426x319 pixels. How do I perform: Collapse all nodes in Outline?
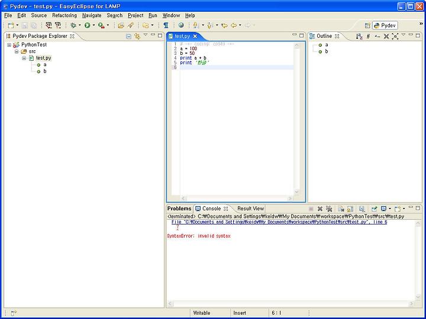coord(386,36)
